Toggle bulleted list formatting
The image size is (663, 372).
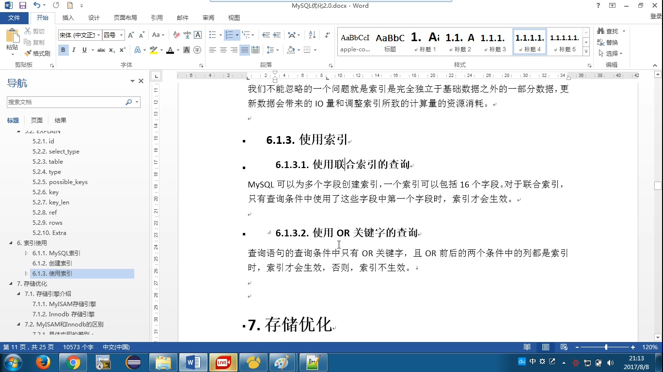click(212, 35)
